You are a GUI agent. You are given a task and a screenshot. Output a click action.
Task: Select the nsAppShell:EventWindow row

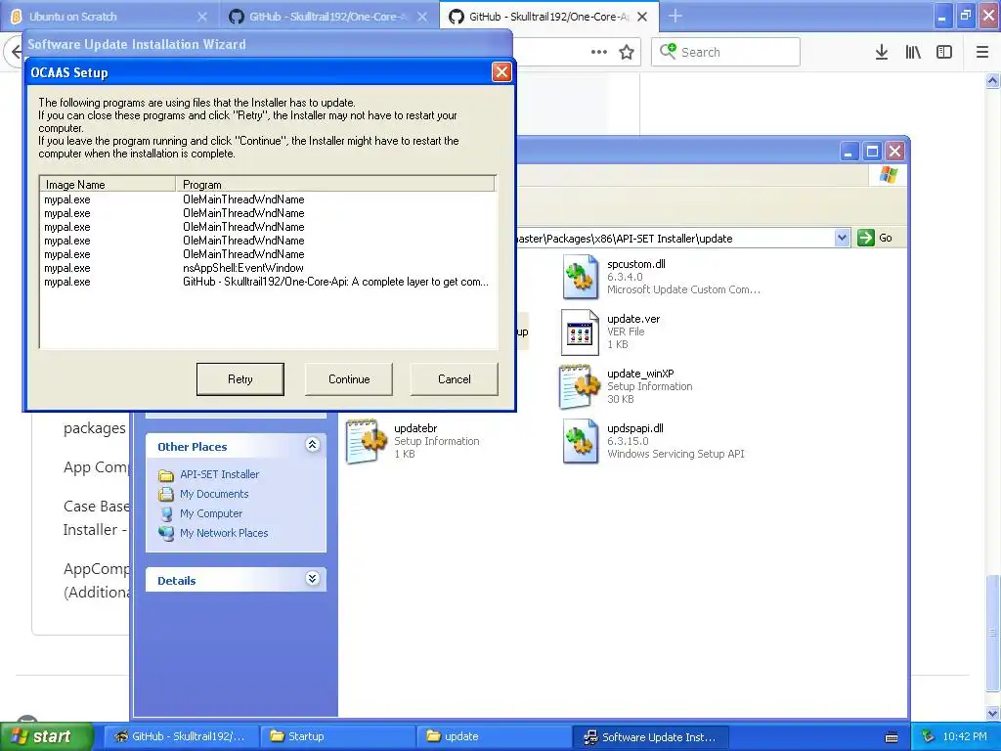click(x=267, y=268)
